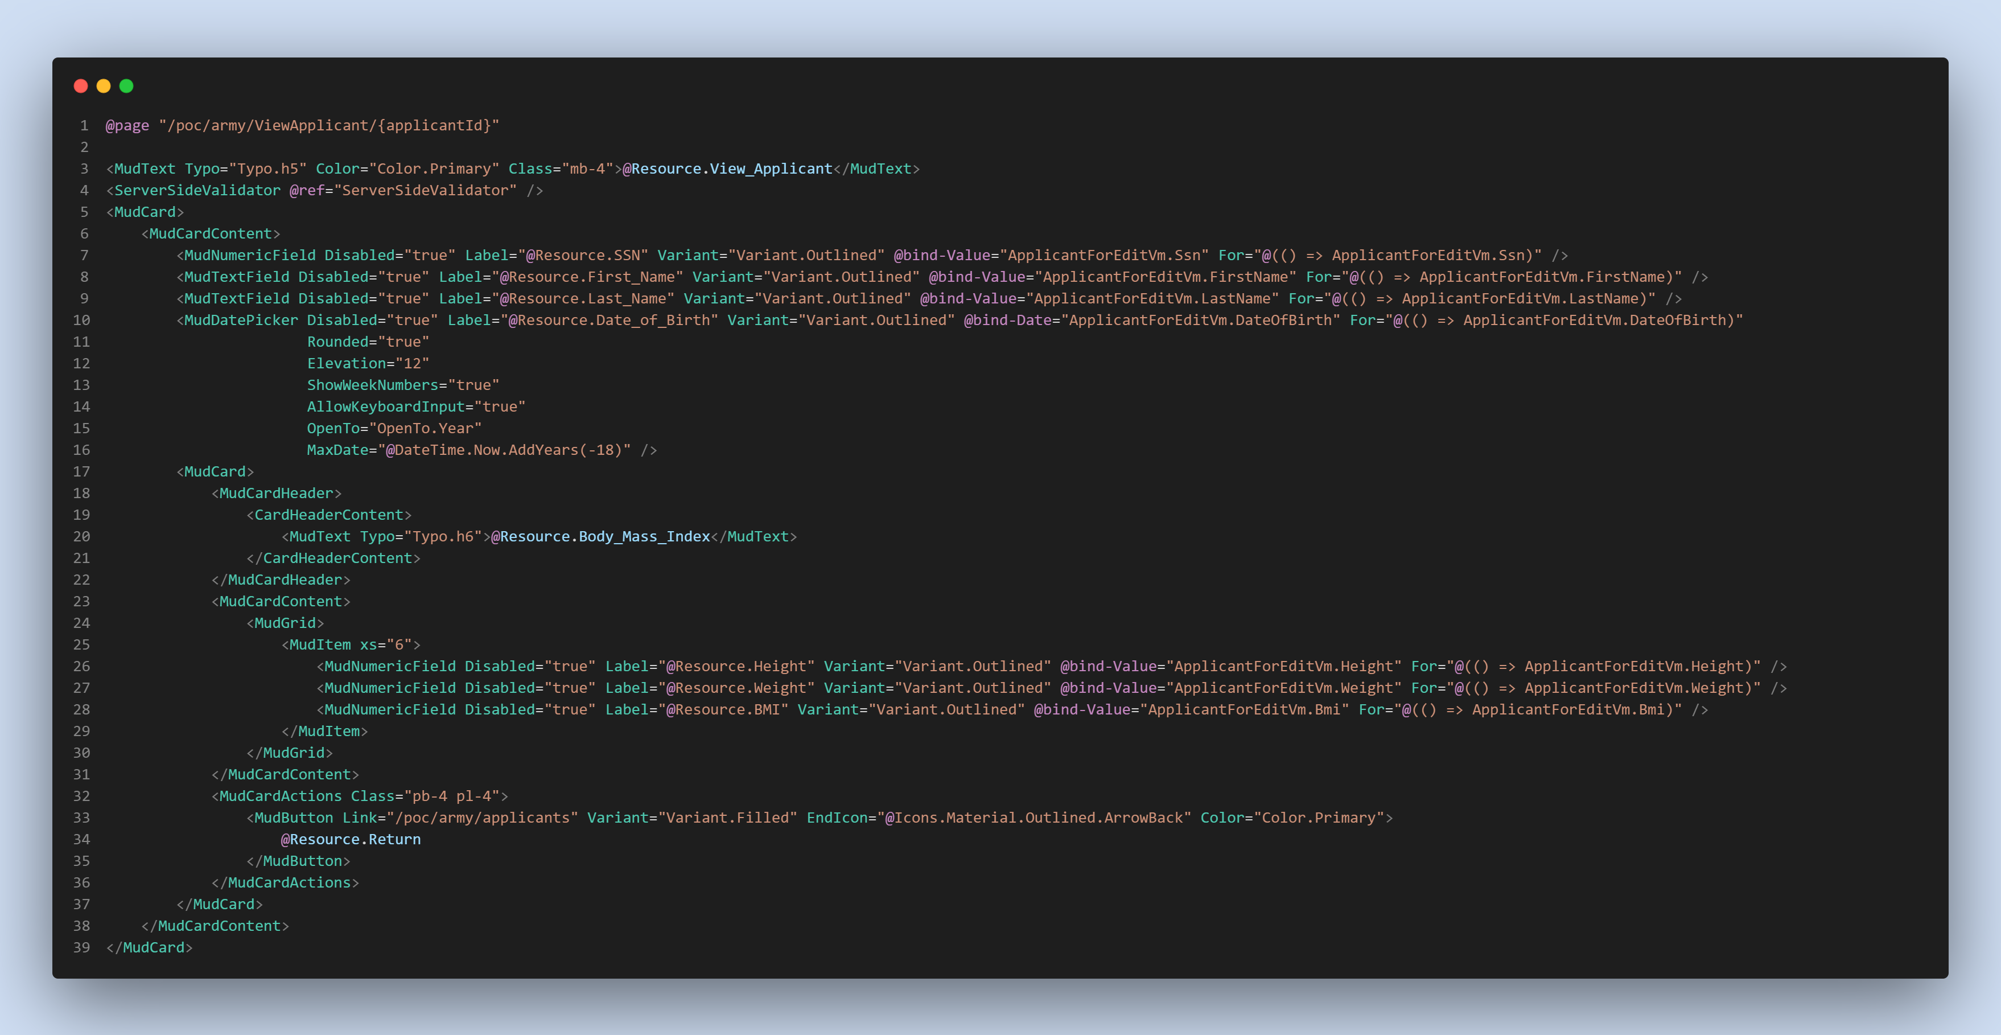The height and width of the screenshot is (1035, 2001).
Task: Click Elevation="12" on line 12
Action: [x=368, y=364]
